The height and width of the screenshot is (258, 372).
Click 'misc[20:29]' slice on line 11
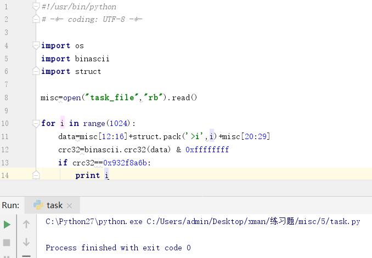pyautogui.click(x=246, y=136)
